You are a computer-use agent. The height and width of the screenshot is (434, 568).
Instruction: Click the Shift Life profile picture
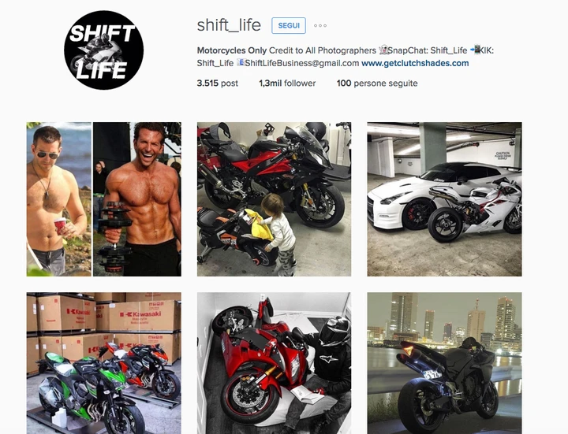pos(103,50)
